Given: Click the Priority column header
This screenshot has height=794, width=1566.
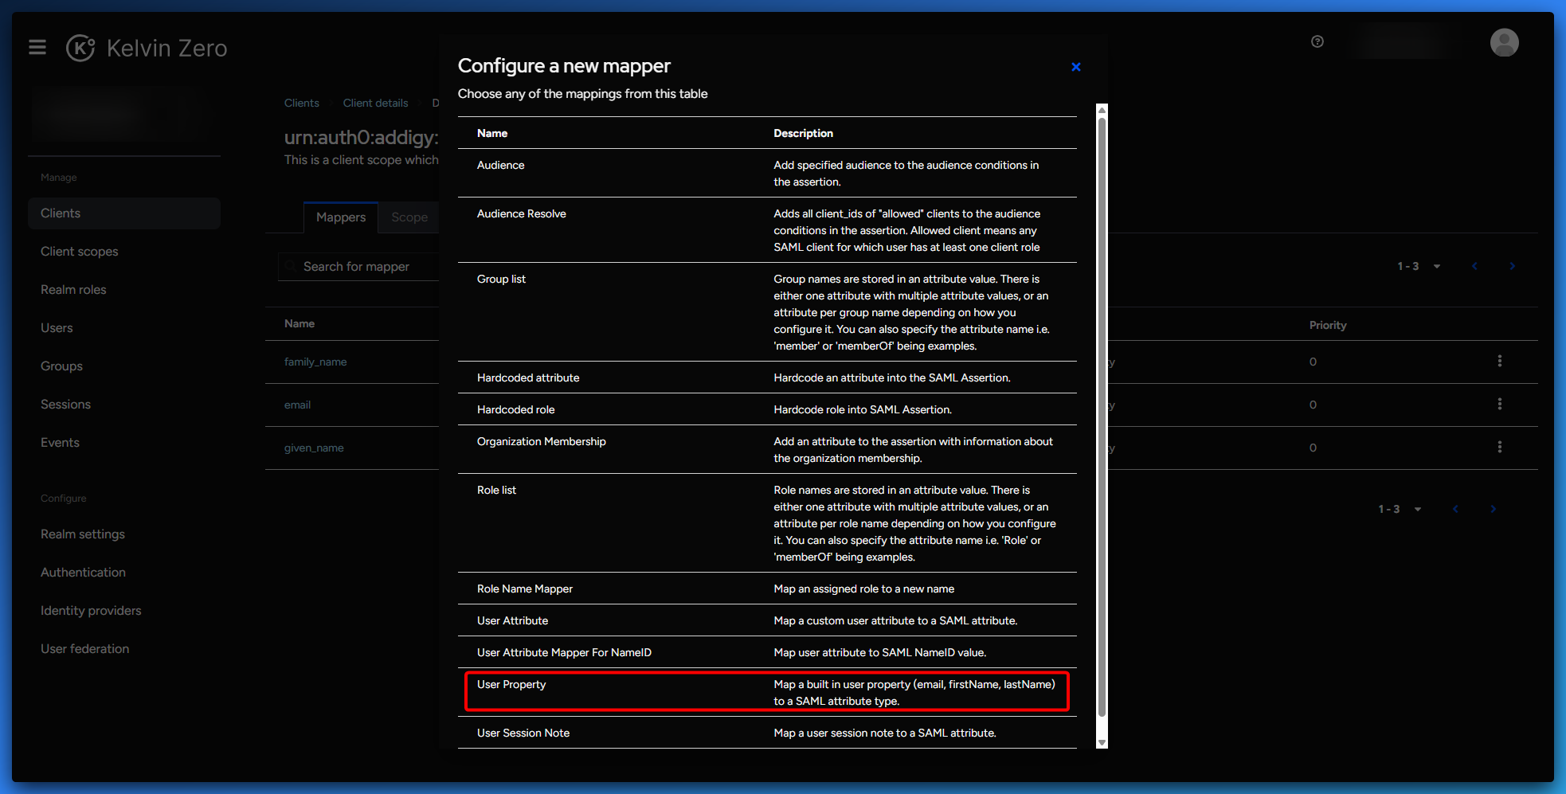Looking at the screenshot, I should (x=1328, y=325).
